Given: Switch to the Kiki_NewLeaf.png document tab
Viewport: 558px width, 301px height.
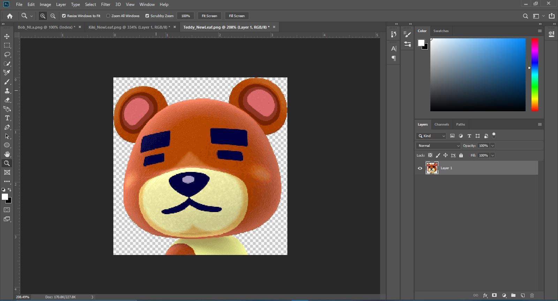Looking at the screenshot, I should click(129, 27).
